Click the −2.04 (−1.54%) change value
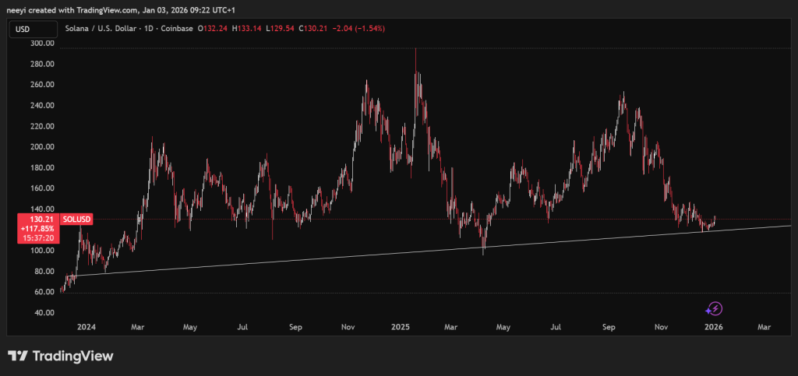 (358, 29)
